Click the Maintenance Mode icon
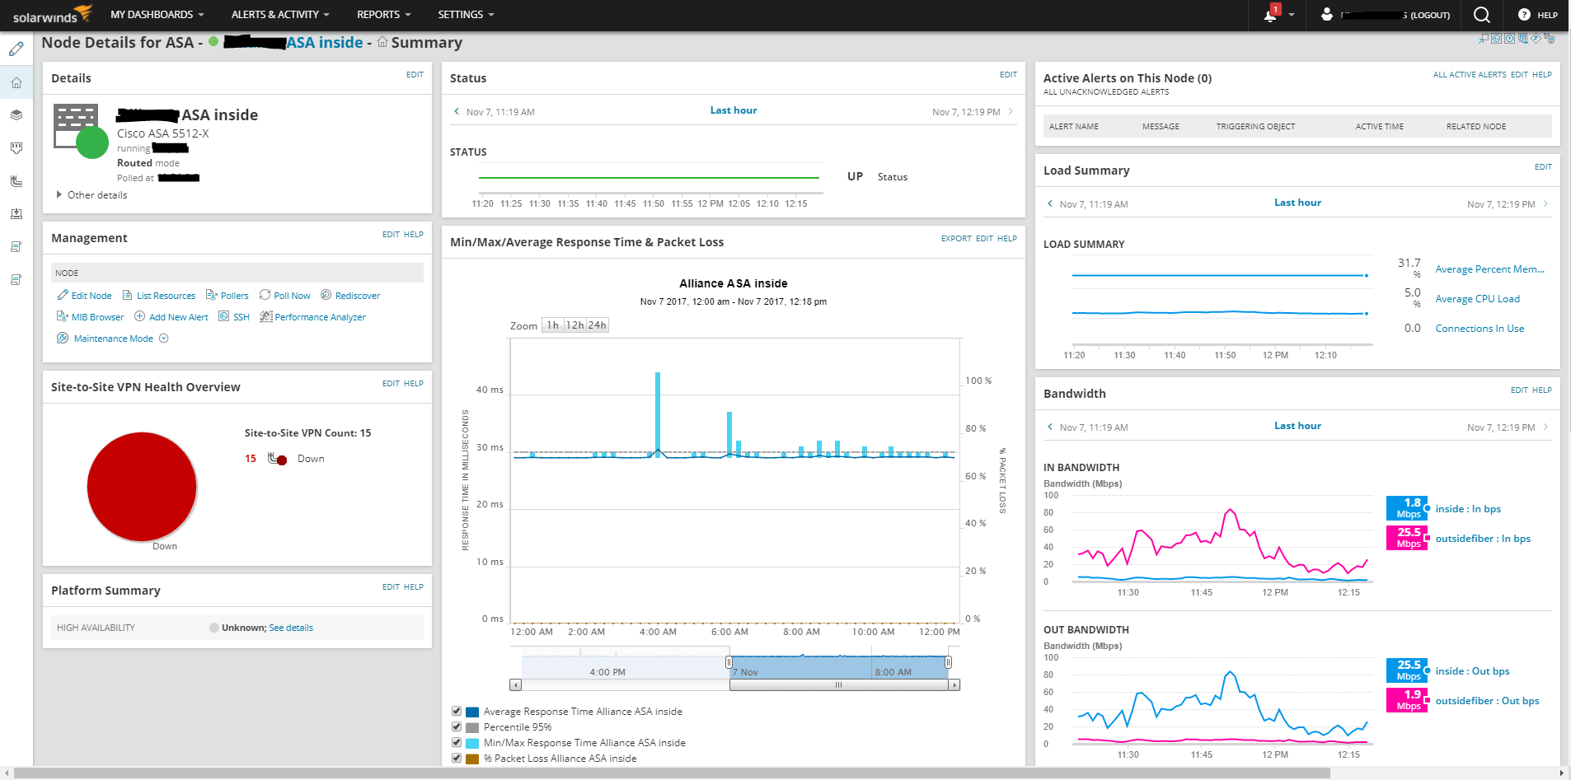This screenshot has width=1571, height=780. tap(63, 338)
